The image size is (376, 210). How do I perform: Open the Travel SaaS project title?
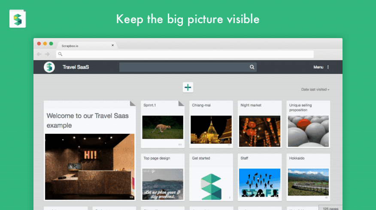(76, 67)
